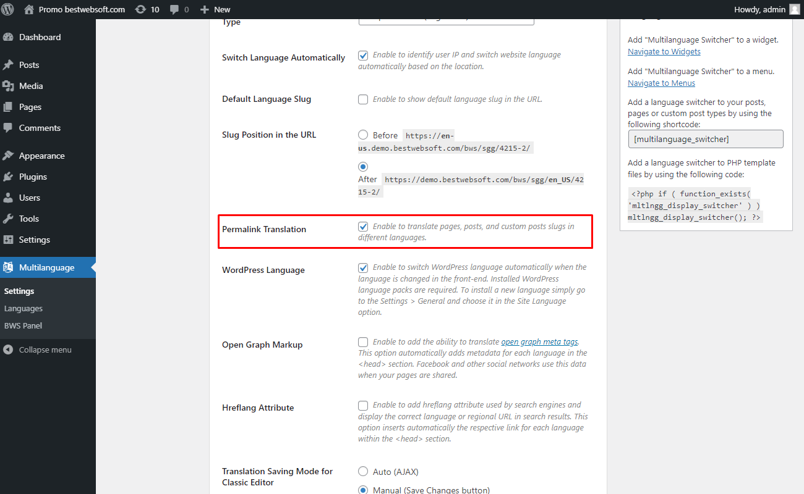
Task: Open Multilanguage menu item
Action: pyautogui.click(x=48, y=267)
